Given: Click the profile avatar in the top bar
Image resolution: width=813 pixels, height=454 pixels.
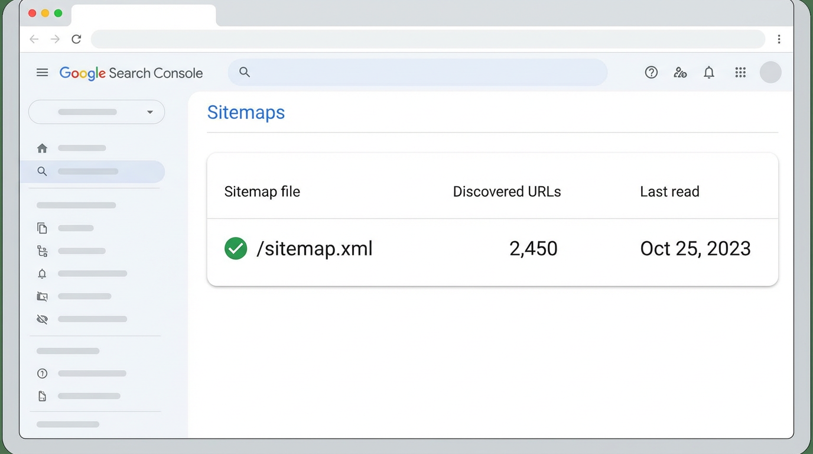Looking at the screenshot, I should 770,72.
